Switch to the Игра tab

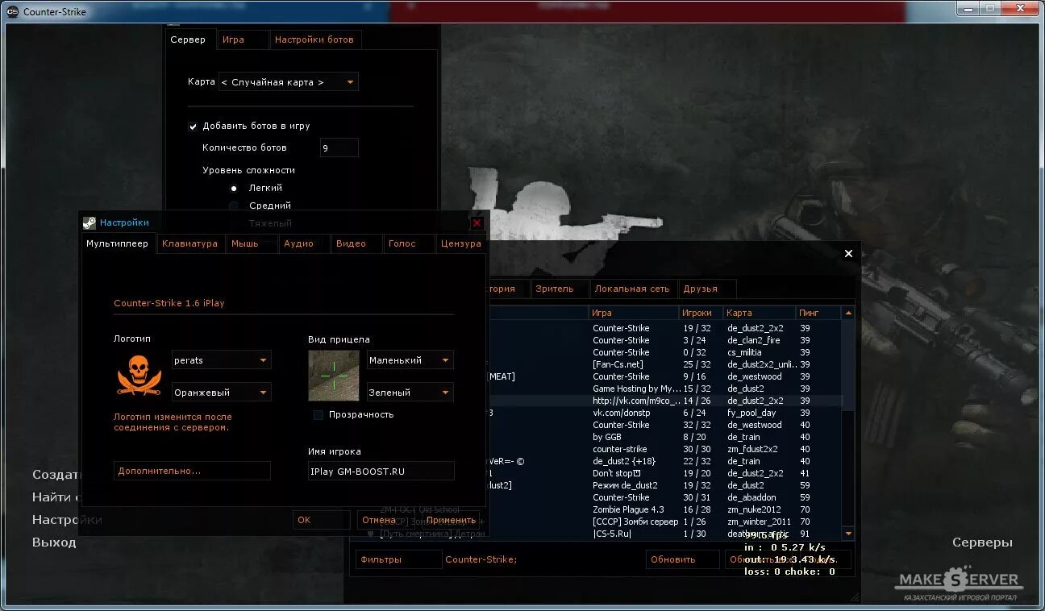(x=241, y=39)
